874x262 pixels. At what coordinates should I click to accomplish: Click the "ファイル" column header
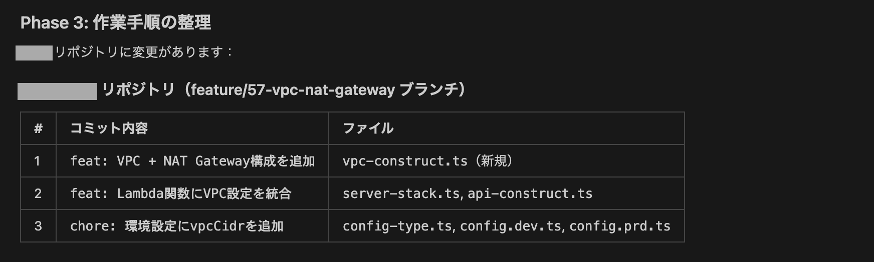click(x=368, y=128)
